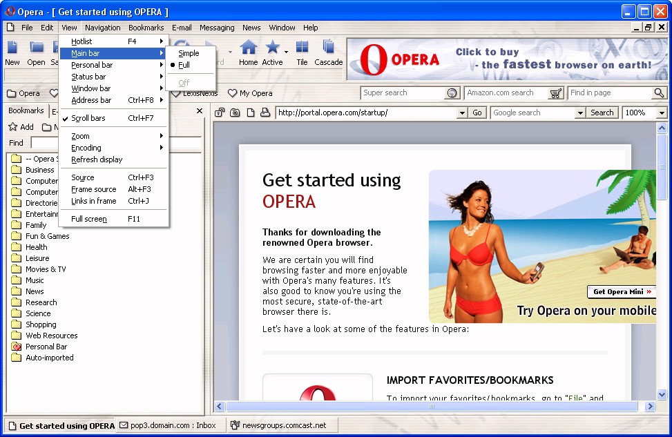This screenshot has height=437, width=672.
Task: Select the Full main bar option
Action: pyautogui.click(x=191, y=65)
